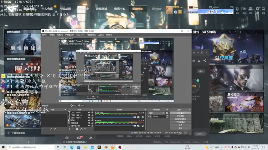This screenshot has height=150, width=268.
Task: Adjust microphone volume slider
Action: point(116,117)
